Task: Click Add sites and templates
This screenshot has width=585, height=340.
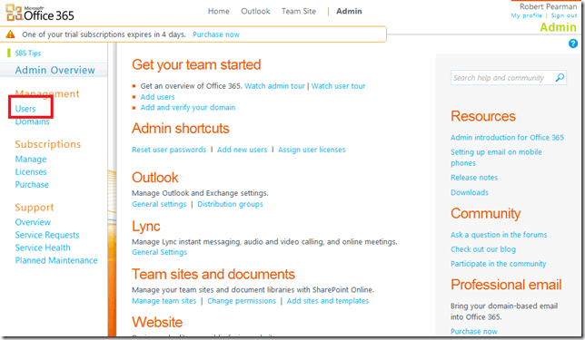Action: [x=328, y=301]
